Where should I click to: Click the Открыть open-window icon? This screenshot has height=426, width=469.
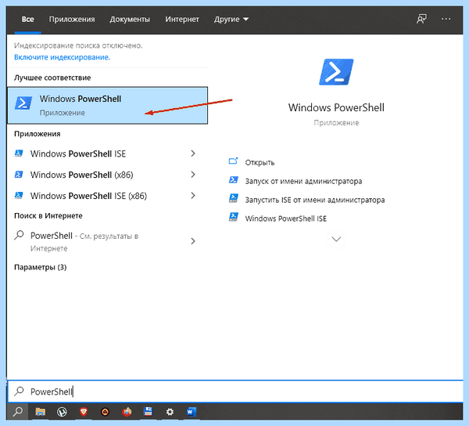point(233,161)
